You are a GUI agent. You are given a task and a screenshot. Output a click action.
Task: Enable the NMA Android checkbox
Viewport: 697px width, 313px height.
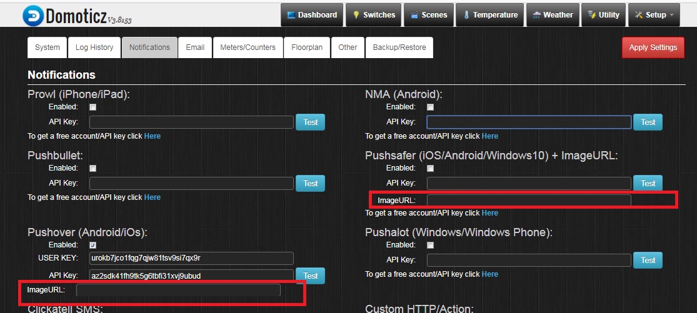(430, 107)
